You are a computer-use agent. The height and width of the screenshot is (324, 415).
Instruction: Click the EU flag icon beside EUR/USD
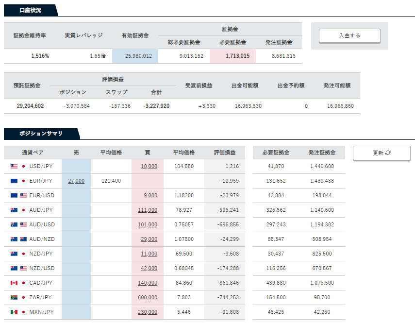[14, 195]
